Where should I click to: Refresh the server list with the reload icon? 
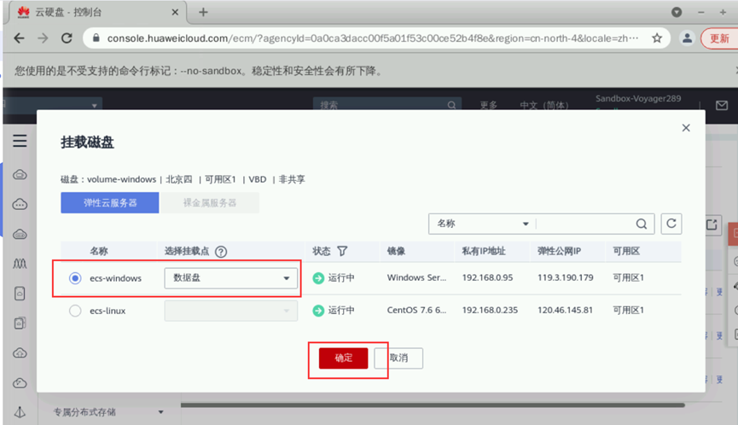[671, 224]
